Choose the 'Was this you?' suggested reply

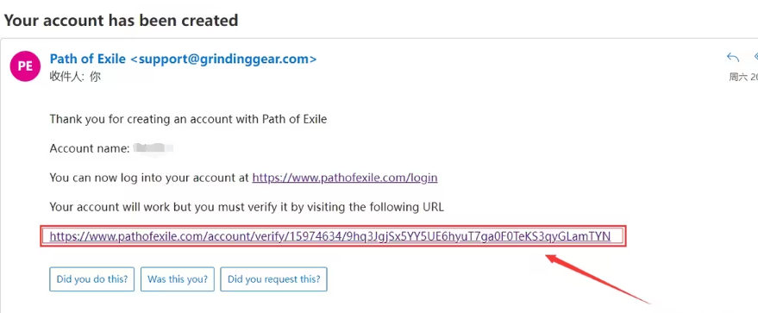[178, 279]
